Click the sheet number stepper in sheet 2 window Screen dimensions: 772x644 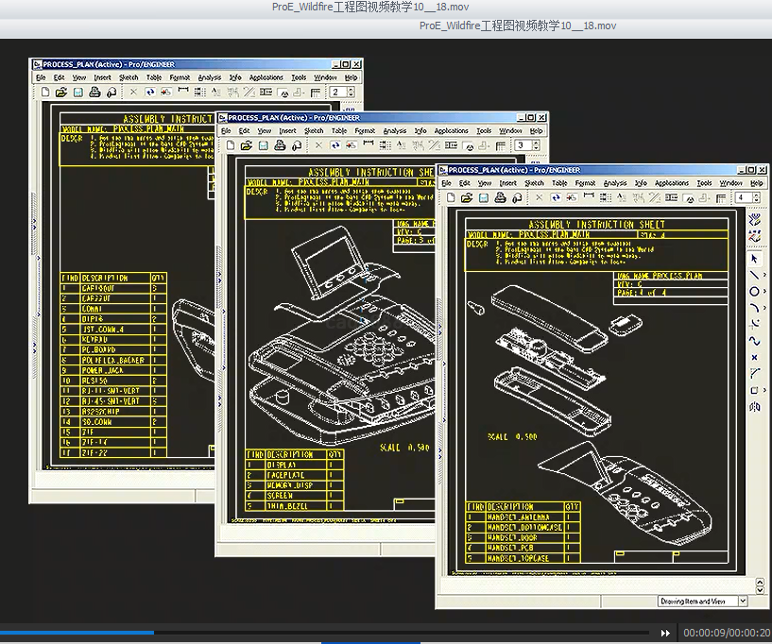[x=352, y=93]
